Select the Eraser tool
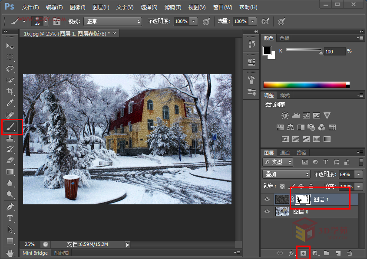367x259 pixels. pos(10,161)
